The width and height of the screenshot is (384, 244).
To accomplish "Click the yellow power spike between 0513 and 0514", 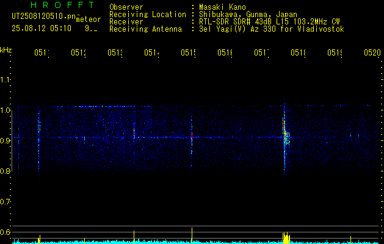I will 134,237.
